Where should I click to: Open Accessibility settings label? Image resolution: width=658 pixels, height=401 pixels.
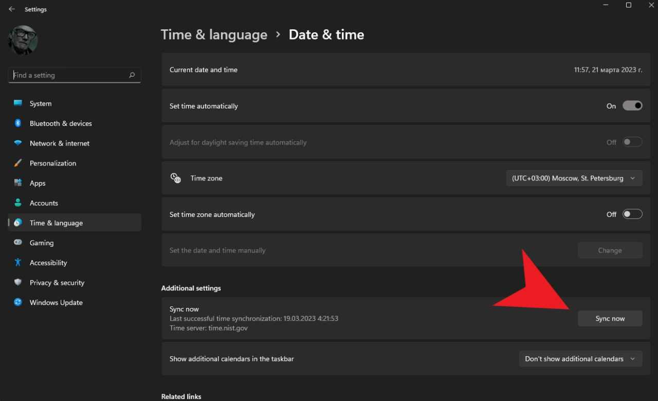pyautogui.click(x=48, y=263)
